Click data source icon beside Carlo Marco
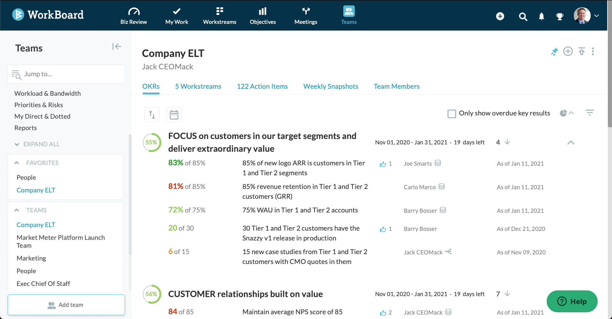Viewport: 612px width, 319px height. coord(441,186)
